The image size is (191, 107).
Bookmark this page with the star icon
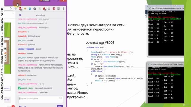click(11, 9)
